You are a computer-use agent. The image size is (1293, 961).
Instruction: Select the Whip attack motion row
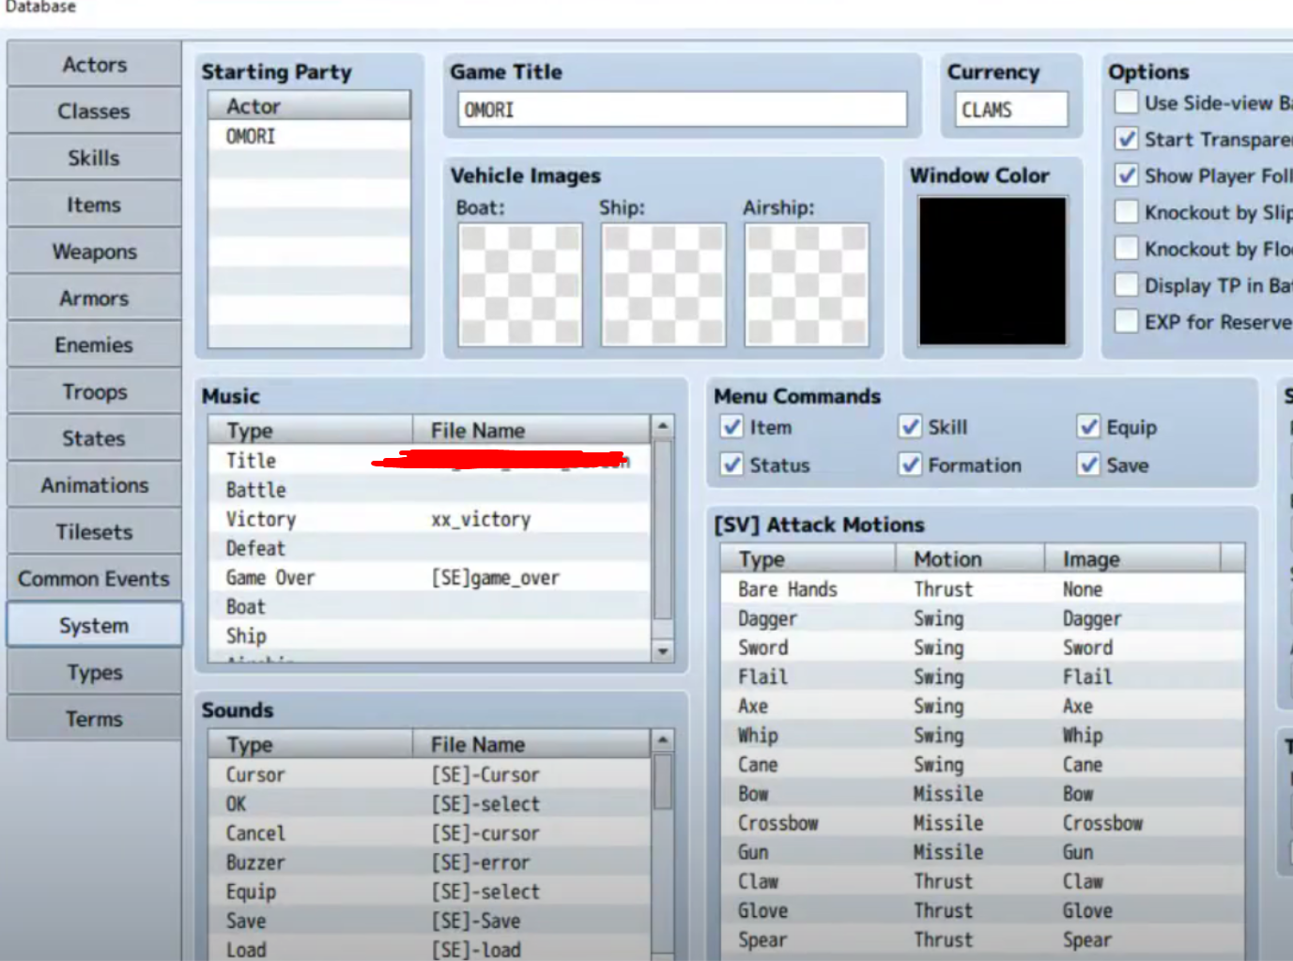(x=982, y=735)
